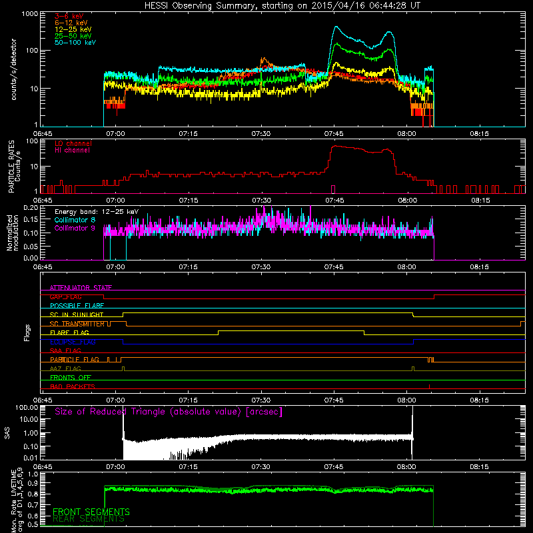Screen dimensions: 533x533
Task: Click the '0.20' y-axis value on modulation plot
Action: point(31,208)
